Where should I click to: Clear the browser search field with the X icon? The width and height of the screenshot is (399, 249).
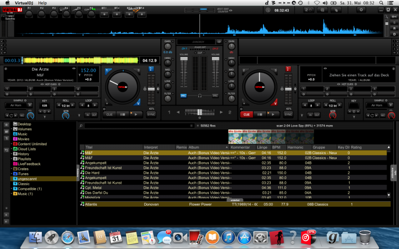pos(192,126)
